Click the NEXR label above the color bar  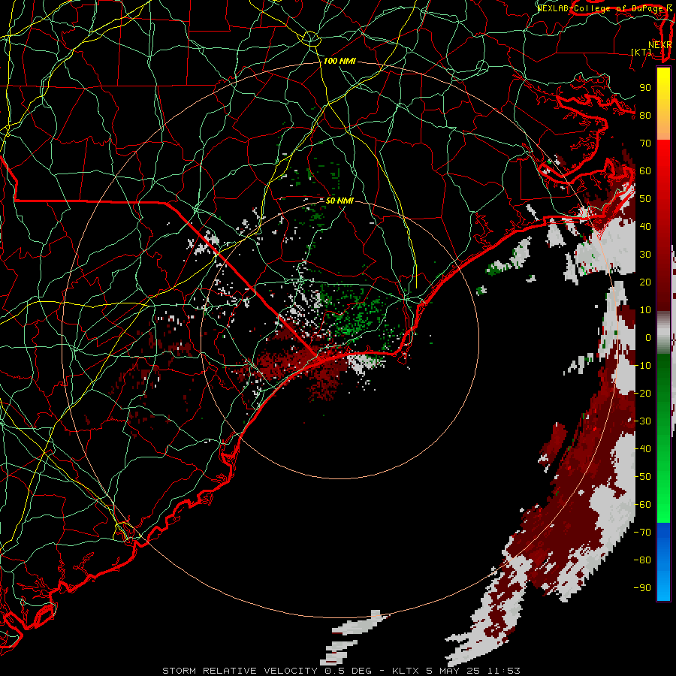coord(660,45)
